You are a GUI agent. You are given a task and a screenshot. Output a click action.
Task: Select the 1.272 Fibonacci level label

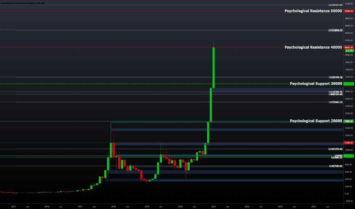335,102
